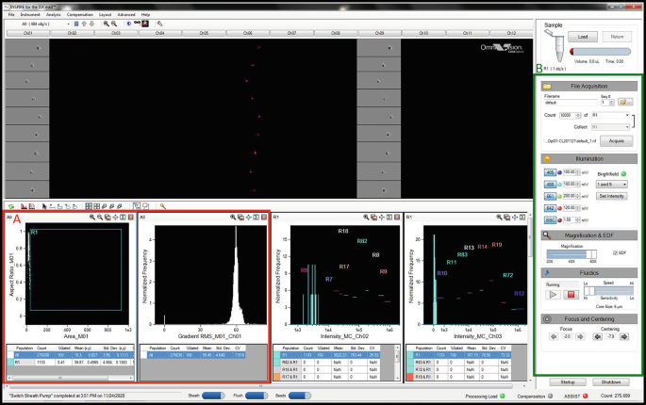Image resolution: width=646 pixels, height=405 pixels.
Task: Open the browse folder icon next to Seq #
Action: 623,101
